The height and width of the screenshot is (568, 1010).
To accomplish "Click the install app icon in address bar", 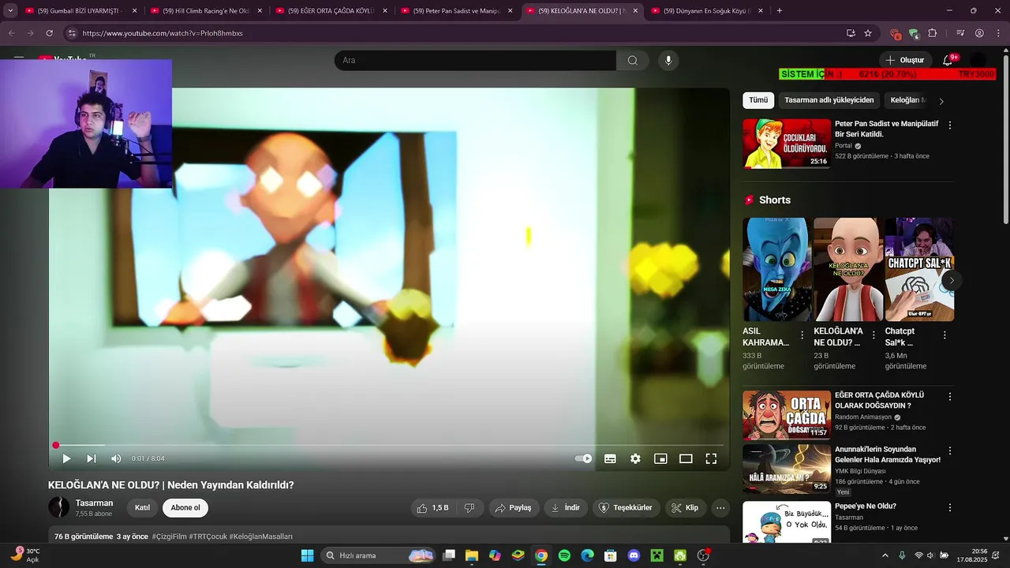I will [851, 33].
